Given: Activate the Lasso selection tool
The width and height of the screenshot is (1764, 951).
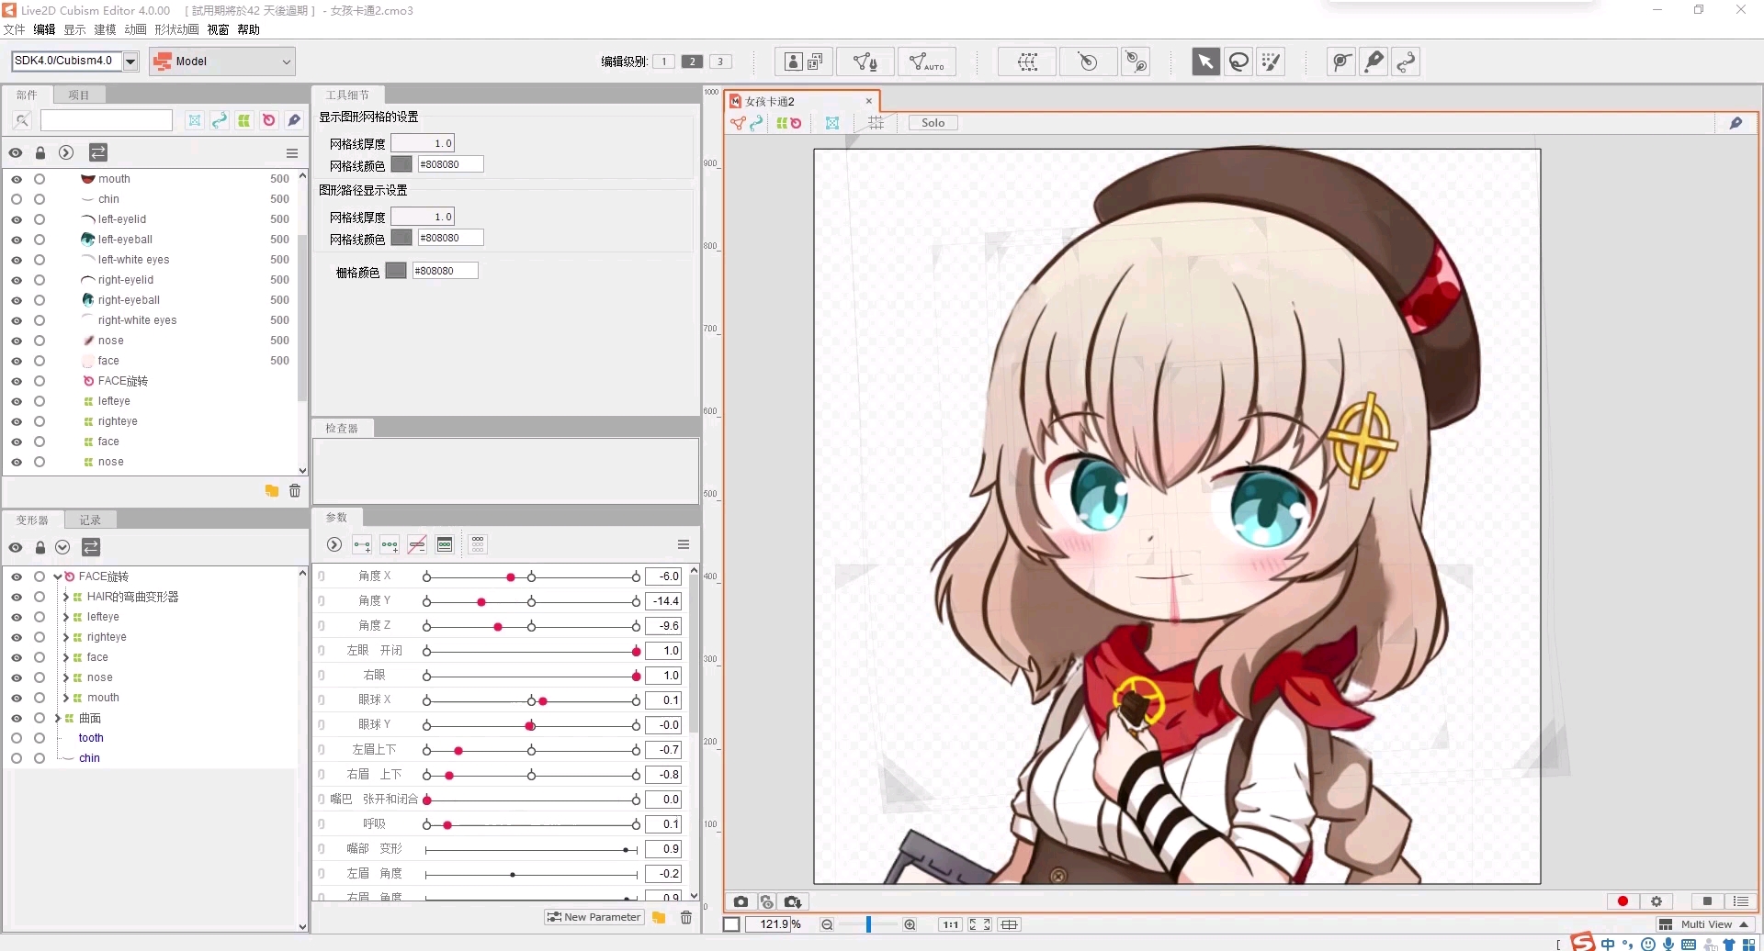Looking at the screenshot, I should 1238,62.
